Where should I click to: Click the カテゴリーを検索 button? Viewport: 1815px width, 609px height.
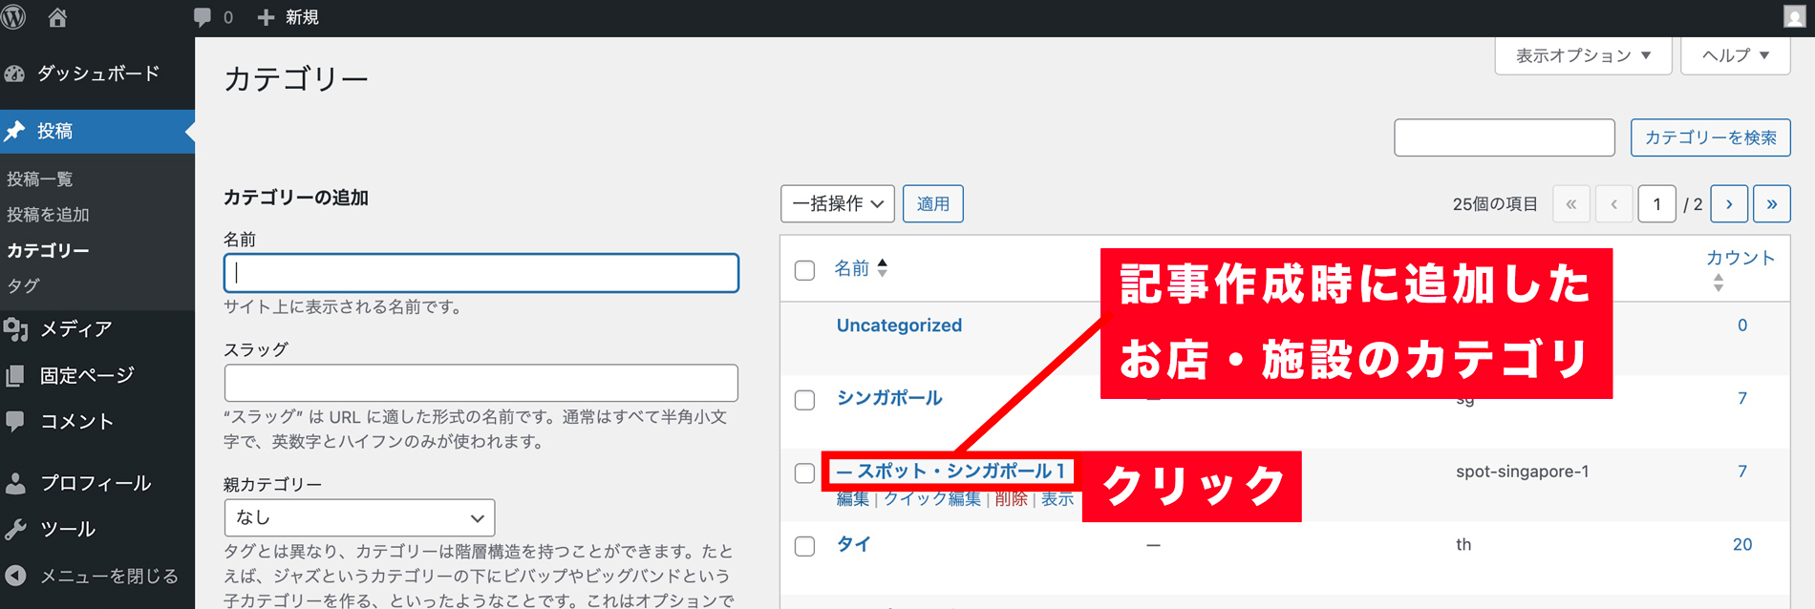tap(1710, 137)
